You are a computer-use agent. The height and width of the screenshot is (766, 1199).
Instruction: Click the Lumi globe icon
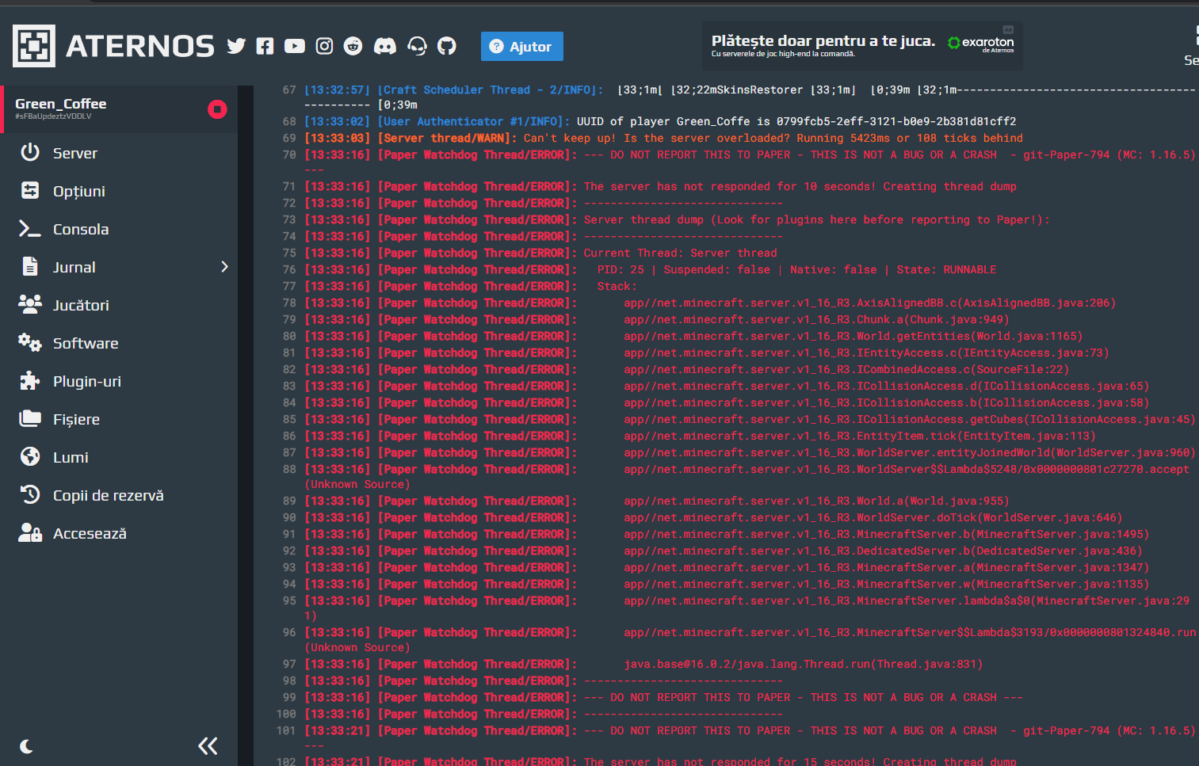tap(30, 456)
